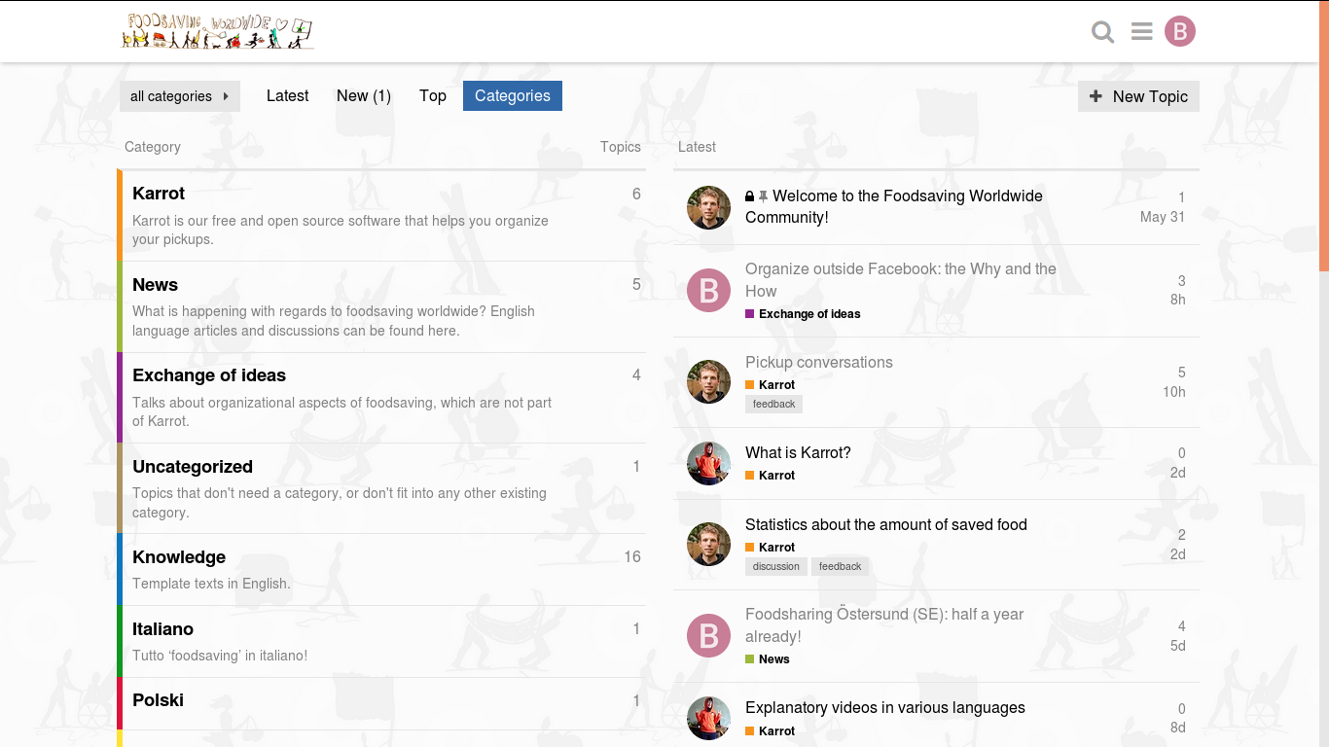Open poster avatar for Welcome topic
This screenshot has width=1329, height=747.
click(x=708, y=207)
